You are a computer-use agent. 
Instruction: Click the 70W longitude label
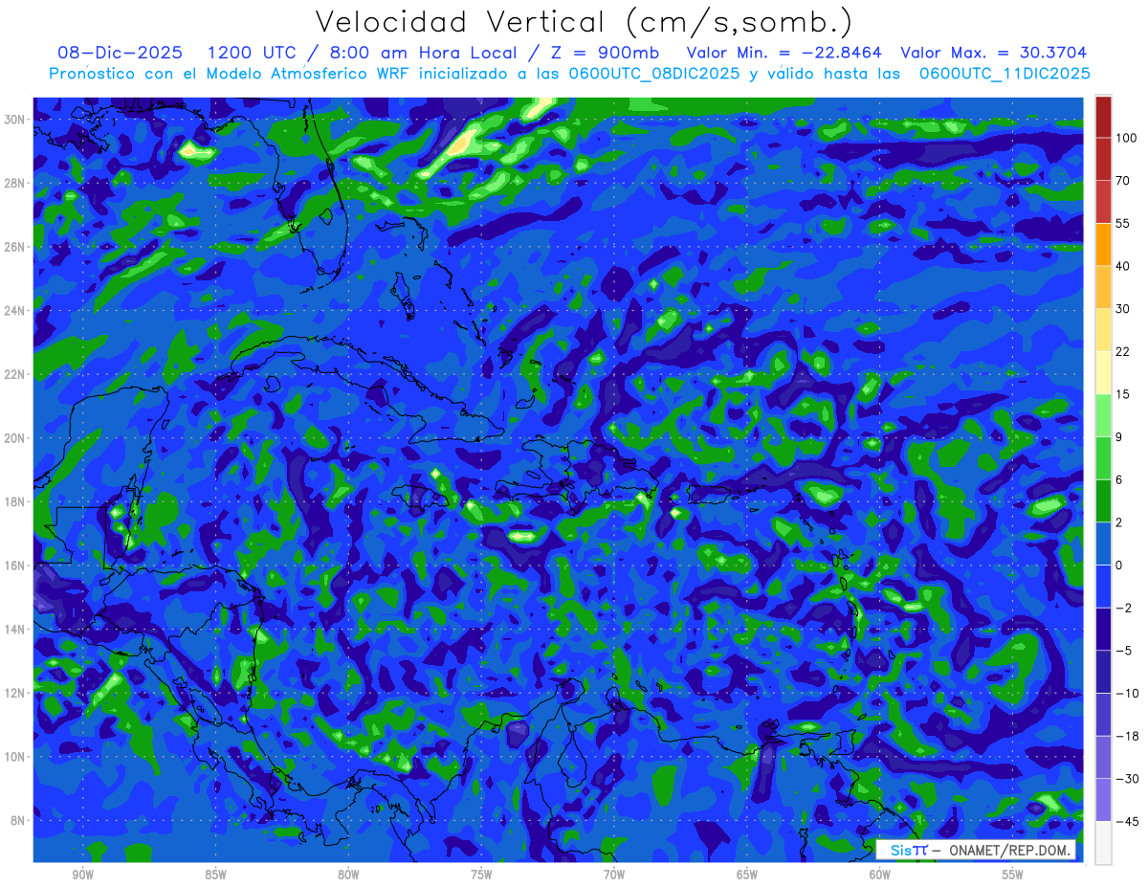(x=614, y=876)
